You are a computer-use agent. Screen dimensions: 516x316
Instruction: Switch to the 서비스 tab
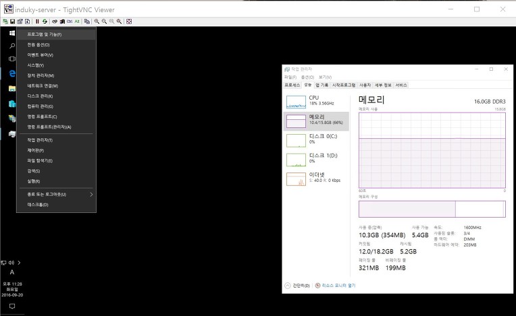tap(401, 86)
